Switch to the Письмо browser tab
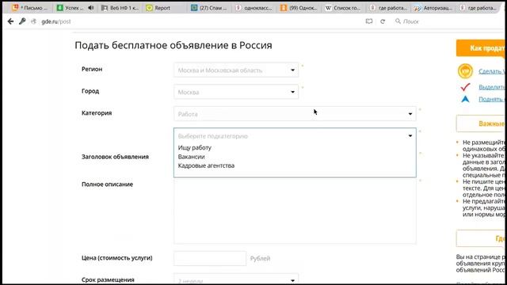 click(30, 8)
